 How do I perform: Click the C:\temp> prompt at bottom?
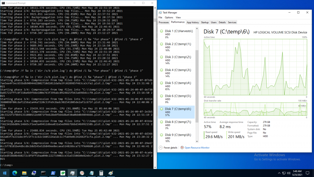[6, 165]
